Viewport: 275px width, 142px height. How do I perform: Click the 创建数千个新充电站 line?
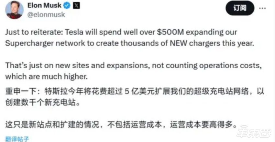[x=43, y=103]
